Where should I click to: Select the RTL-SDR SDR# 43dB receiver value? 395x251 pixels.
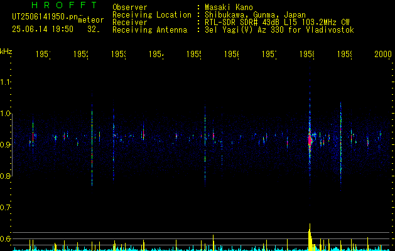(x=277, y=23)
